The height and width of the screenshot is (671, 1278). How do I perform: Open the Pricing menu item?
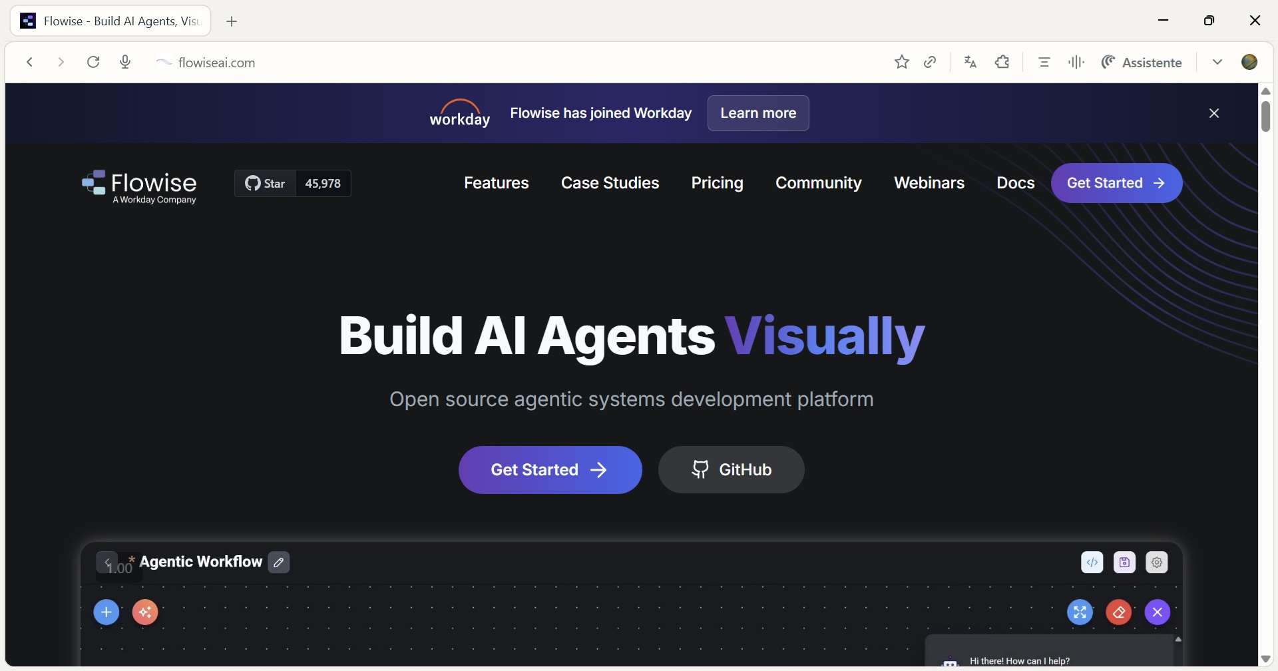pos(717,183)
